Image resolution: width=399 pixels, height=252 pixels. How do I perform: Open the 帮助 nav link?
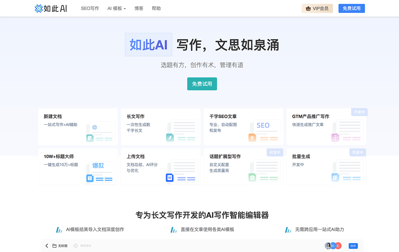click(156, 9)
